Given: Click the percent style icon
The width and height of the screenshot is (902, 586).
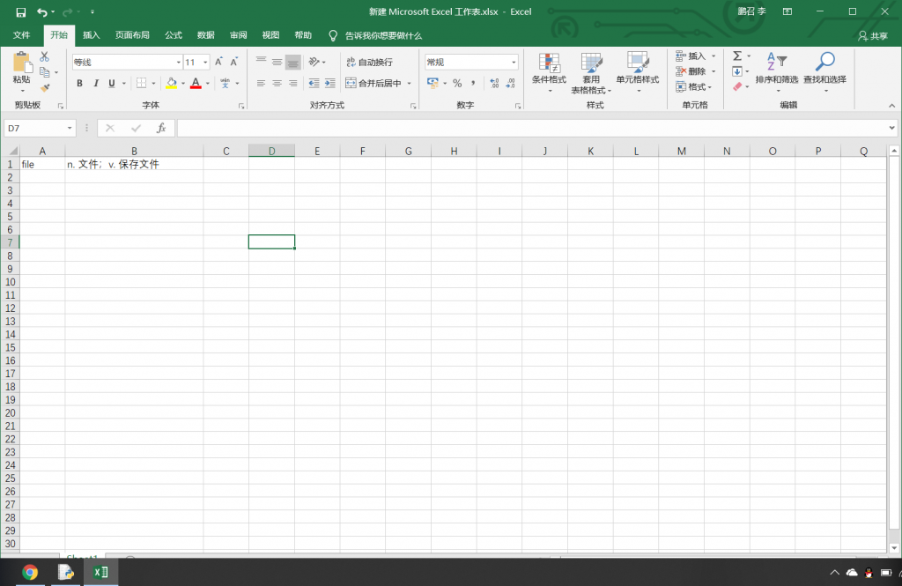Looking at the screenshot, I should pos(457,84).
